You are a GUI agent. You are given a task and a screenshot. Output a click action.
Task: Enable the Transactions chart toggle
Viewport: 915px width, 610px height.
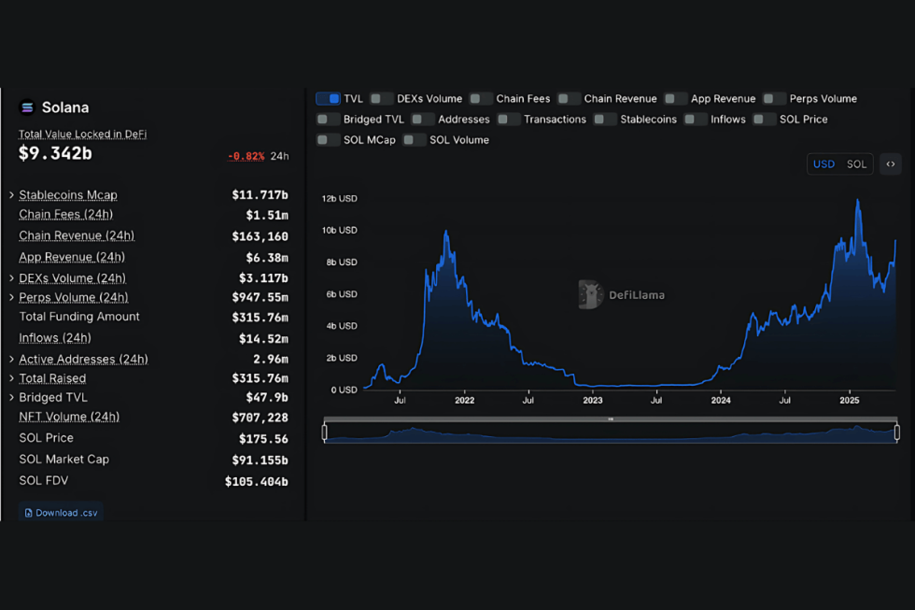click(x=508, y=119)
